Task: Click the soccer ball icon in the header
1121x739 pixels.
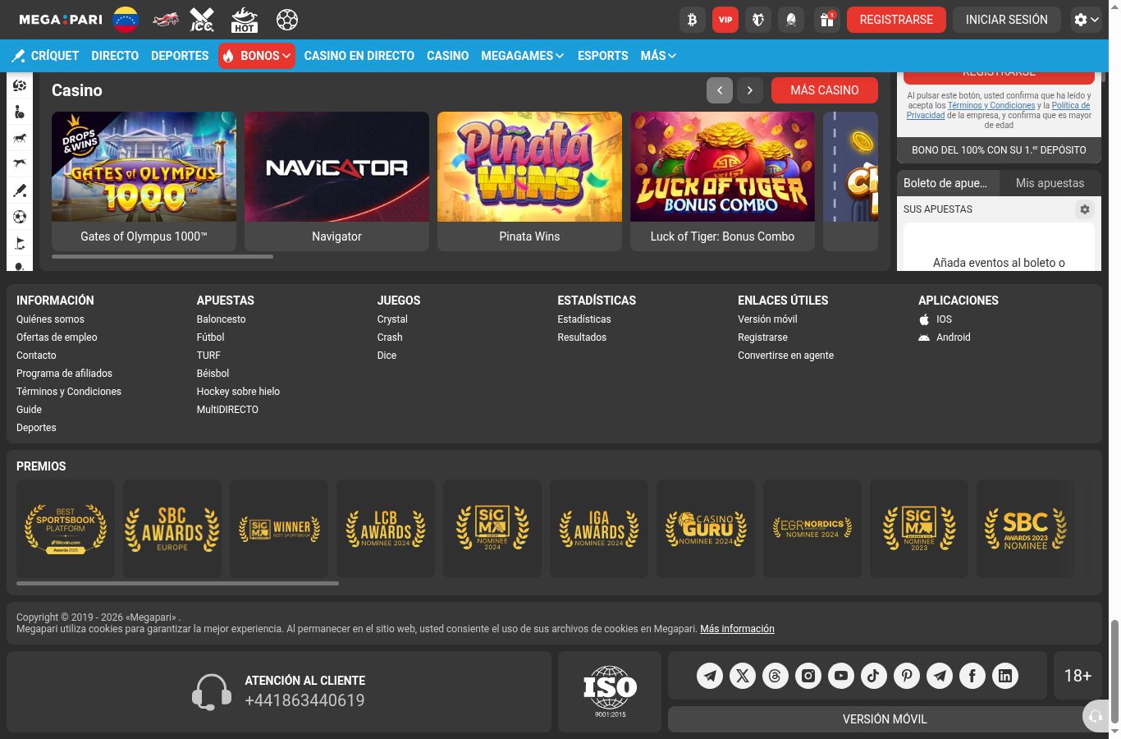Action: click(286, 20)
